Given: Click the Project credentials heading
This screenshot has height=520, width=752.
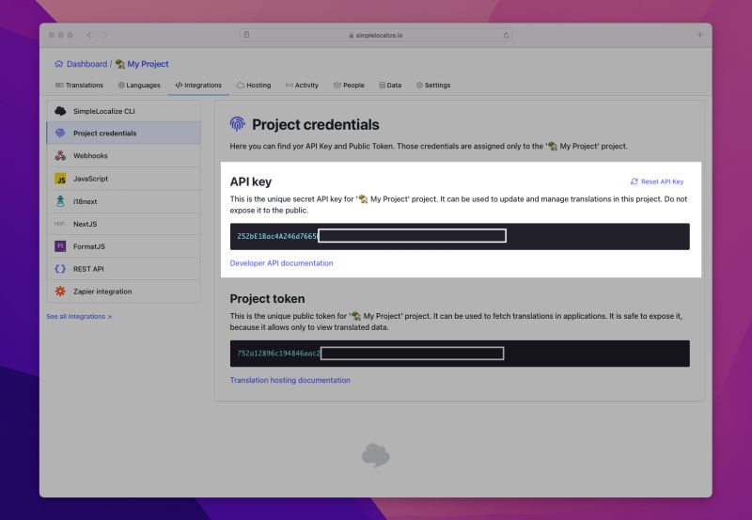Looking at the screenshot, I should [x=315, y=124].
